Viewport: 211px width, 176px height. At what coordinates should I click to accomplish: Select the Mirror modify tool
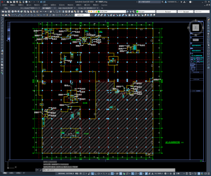coord(208,25)
